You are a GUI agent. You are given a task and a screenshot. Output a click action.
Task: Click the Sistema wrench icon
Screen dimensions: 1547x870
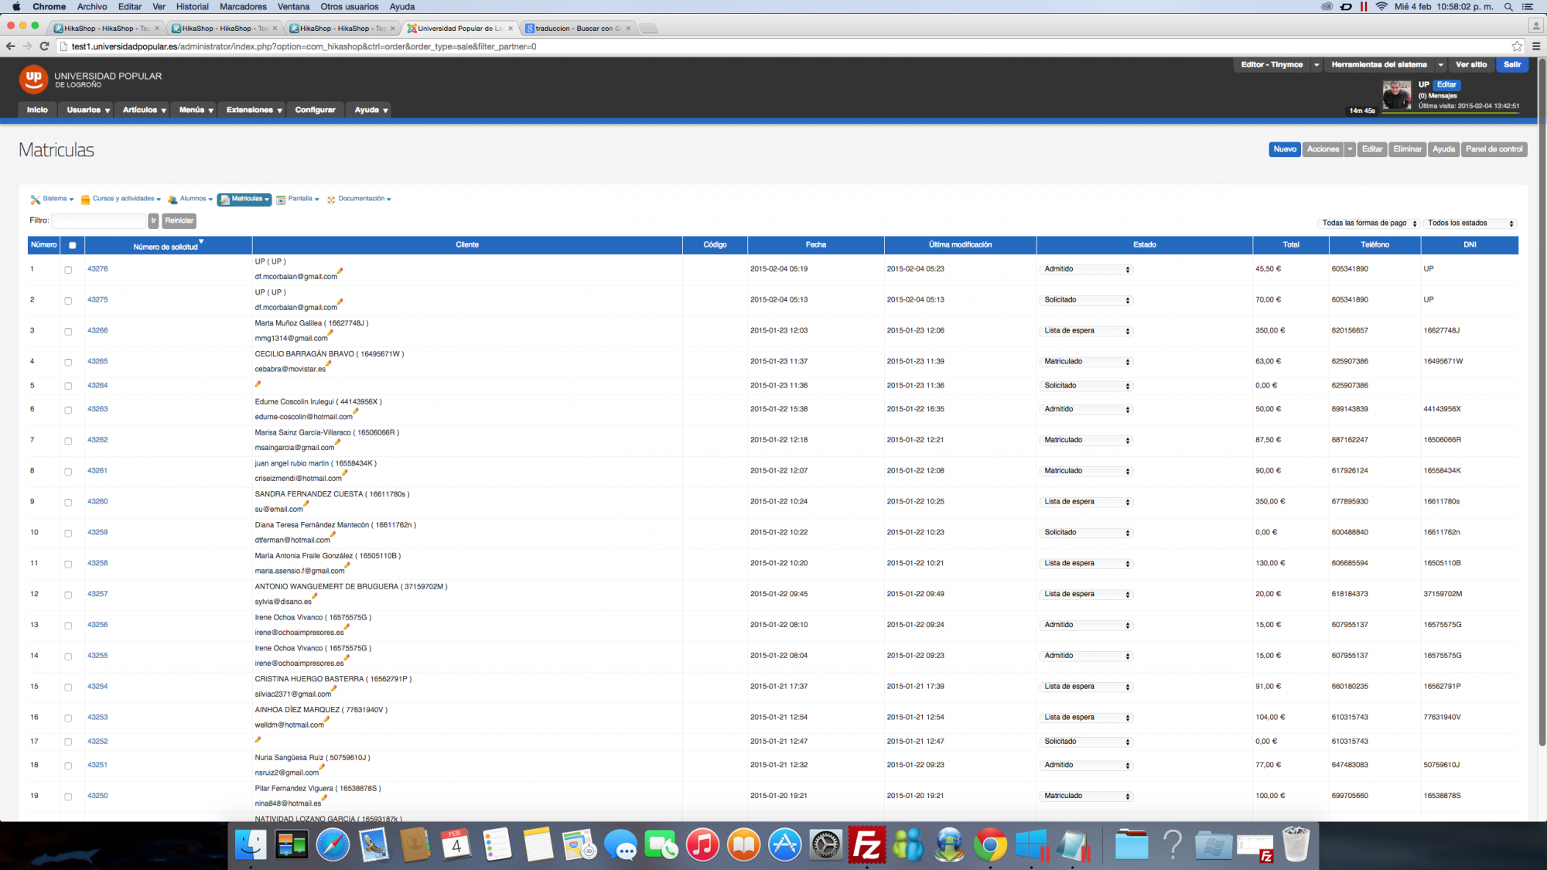[x=36, y=200]
